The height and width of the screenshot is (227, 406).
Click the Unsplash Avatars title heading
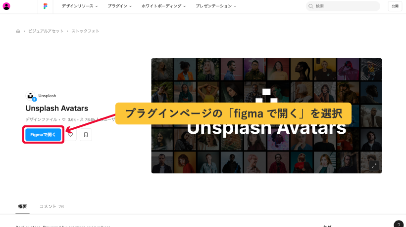pos(57,109)
